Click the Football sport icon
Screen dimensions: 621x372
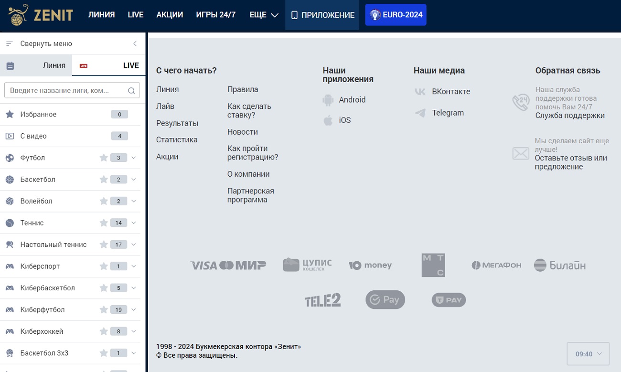tap(10, 158)
